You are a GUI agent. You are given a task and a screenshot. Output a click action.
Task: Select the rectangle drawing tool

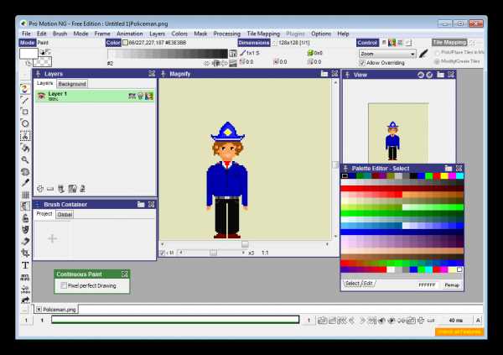(x=25, y=112)
